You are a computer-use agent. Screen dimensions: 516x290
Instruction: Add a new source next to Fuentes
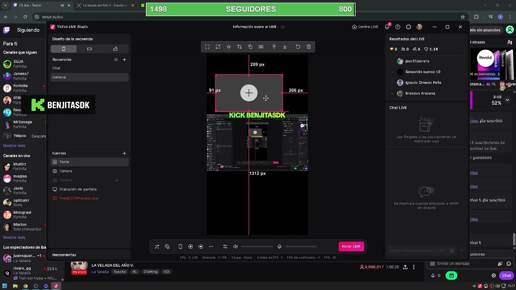(x=124, y=153)
